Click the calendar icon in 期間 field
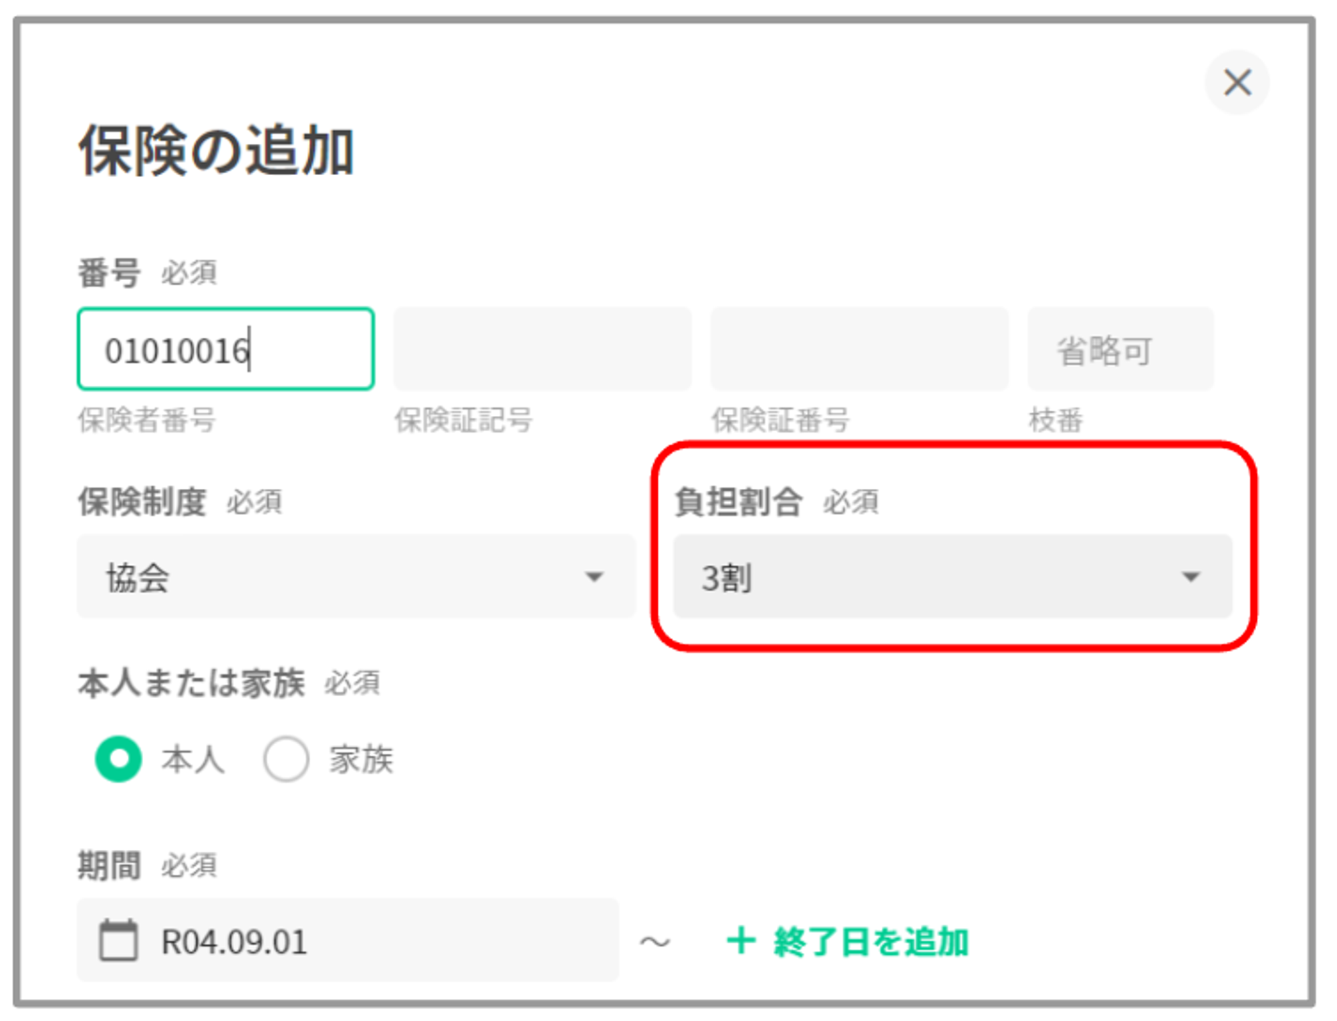Viewport: 1337px width, 1021px height. pyautogui.click(x=118, y=941)
